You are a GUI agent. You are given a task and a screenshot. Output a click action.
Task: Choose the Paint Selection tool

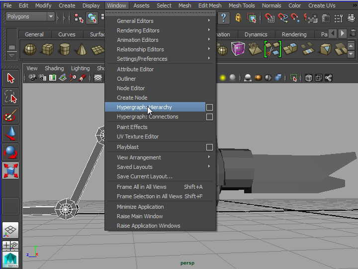[x=10, y=115]
